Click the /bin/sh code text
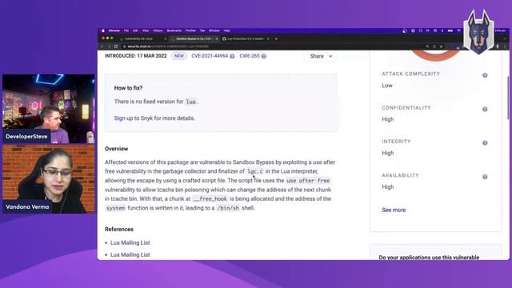 [x=228, y=208]
